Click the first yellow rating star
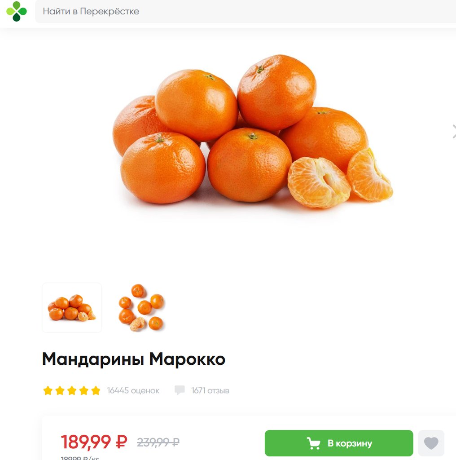456x460 pixels. click(48, 390)
